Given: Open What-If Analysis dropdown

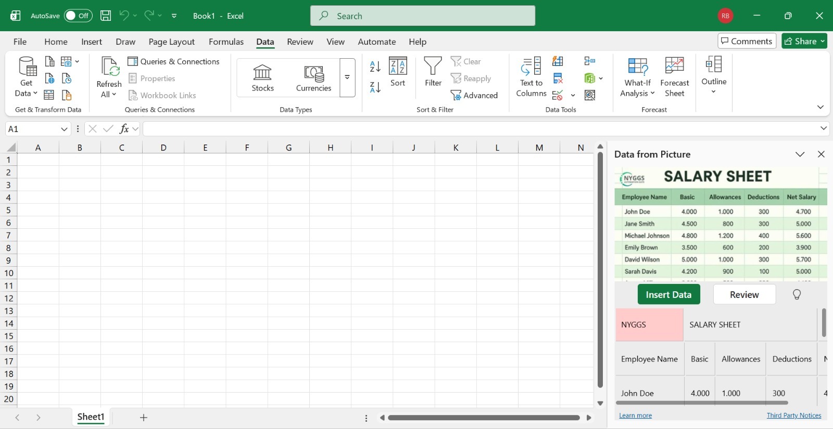Looking at the screenshot, I should pyautogui.click(x=637, y=77).
